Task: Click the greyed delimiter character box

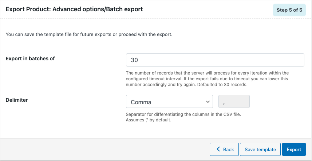Action: [x=234, y=101]
